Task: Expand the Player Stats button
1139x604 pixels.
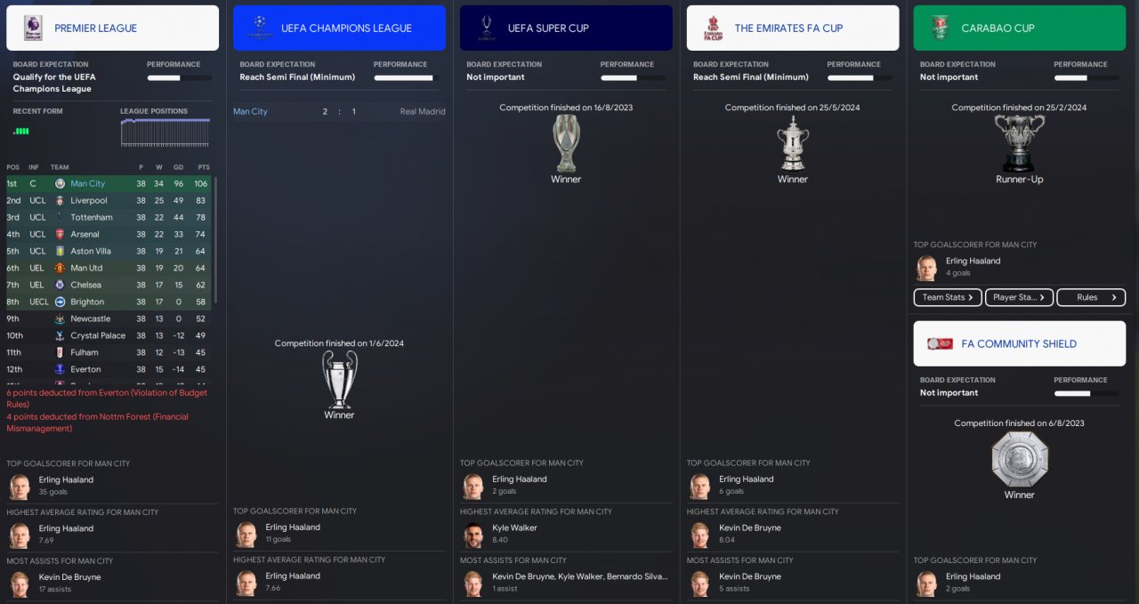Action: pyautogui.click(x=1019, y=297)
